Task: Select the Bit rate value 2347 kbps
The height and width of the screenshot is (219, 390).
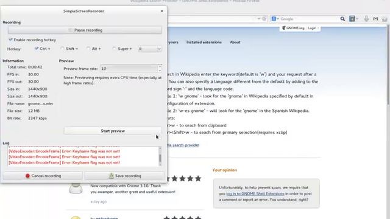Action: (x=37, y=118)
